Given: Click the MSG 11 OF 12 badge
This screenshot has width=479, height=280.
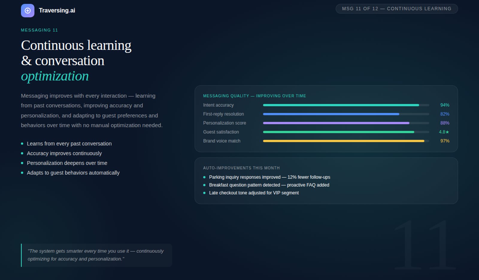Looking at the screenshot, I should coord(397,9).
